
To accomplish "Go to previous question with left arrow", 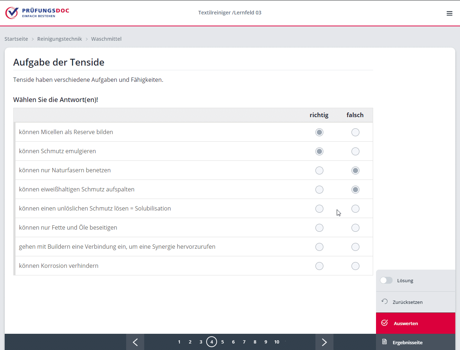I will click(135, 342).
